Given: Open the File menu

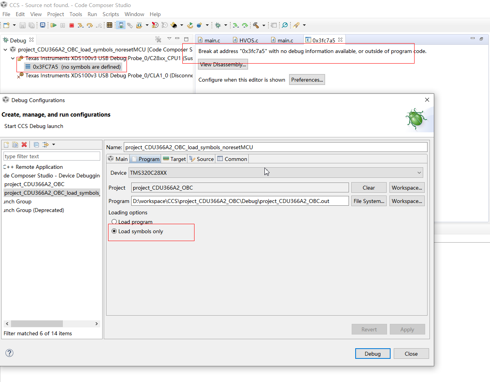Looking at the screenshot, I should 6,14.
